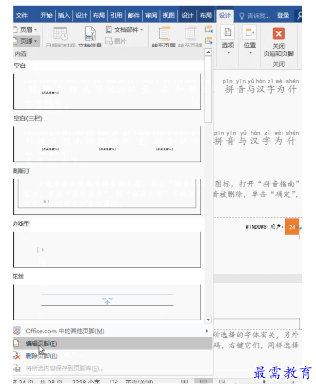
Task: Switch to the 插入 ribbon tab
Action: (x=64, y=15)
